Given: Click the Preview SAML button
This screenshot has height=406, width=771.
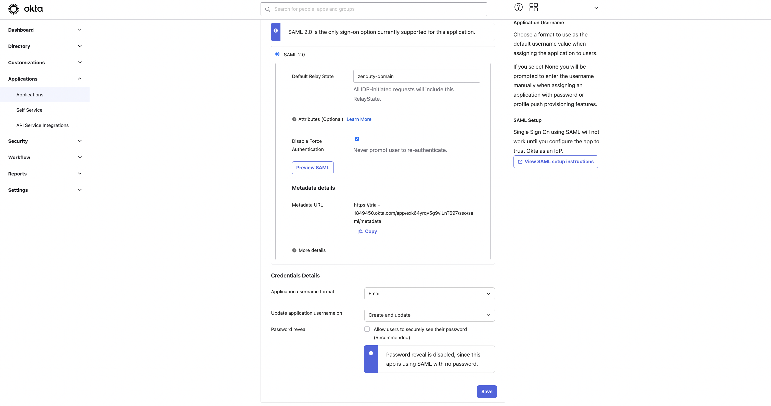Looking at the screenshot, I should tap(313, 168).
